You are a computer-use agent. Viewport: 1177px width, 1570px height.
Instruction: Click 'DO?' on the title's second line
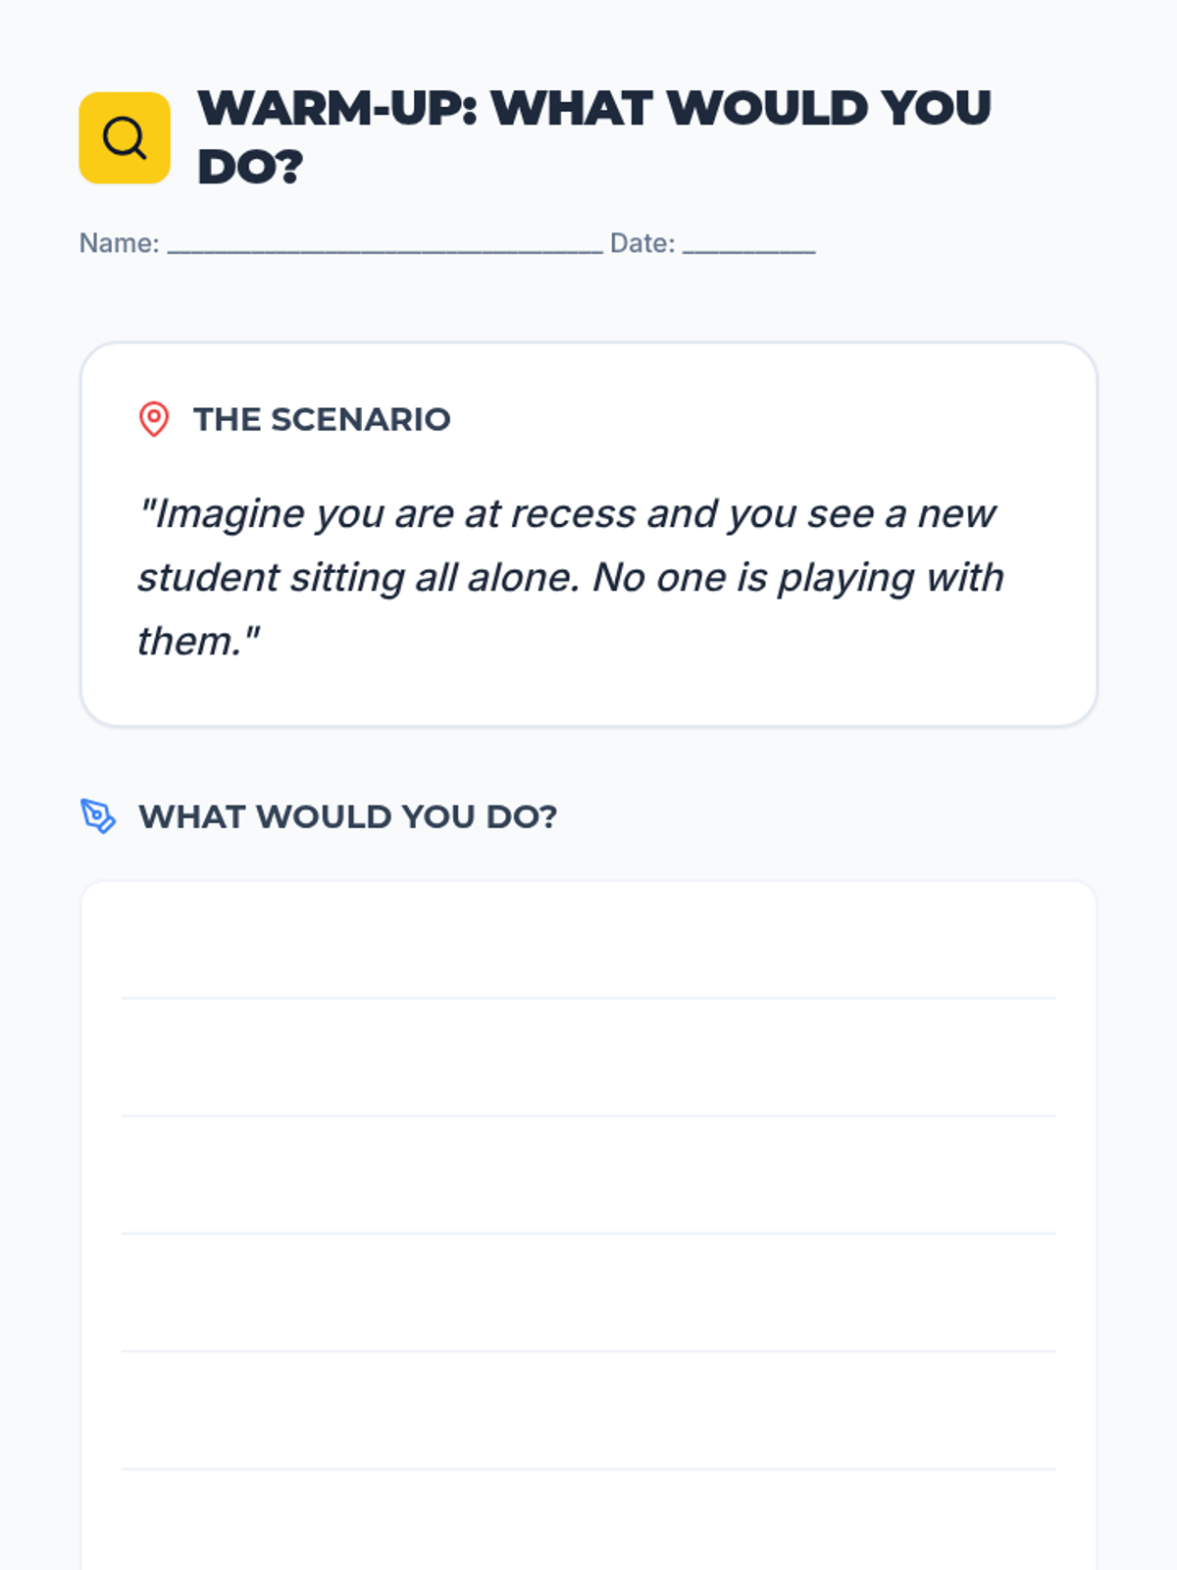click(x=250, y=167)
